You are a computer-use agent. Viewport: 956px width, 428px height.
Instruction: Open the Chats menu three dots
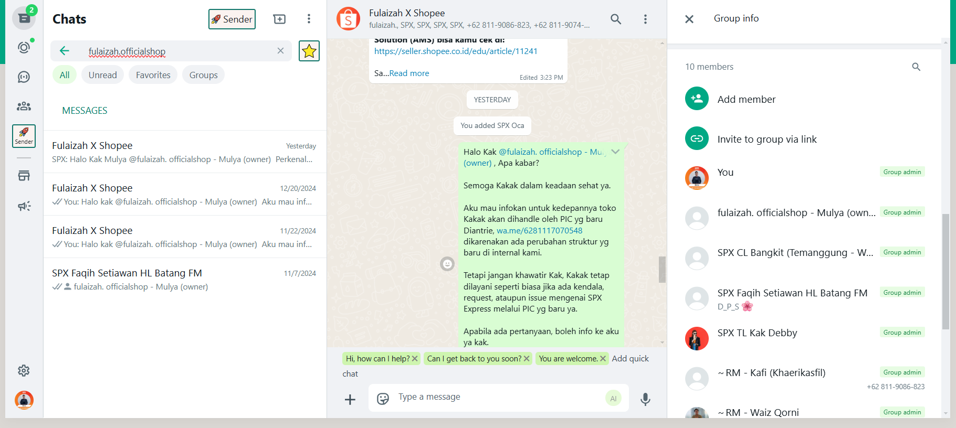[x=309, y=19]
